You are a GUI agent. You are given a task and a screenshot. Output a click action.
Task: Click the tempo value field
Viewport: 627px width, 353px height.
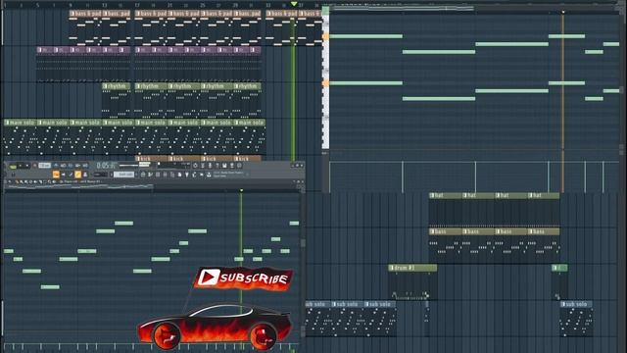[x=45, y=166]
